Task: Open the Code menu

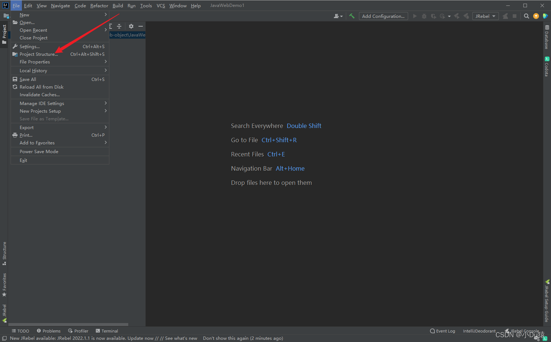Action: (x=80, y=5)
